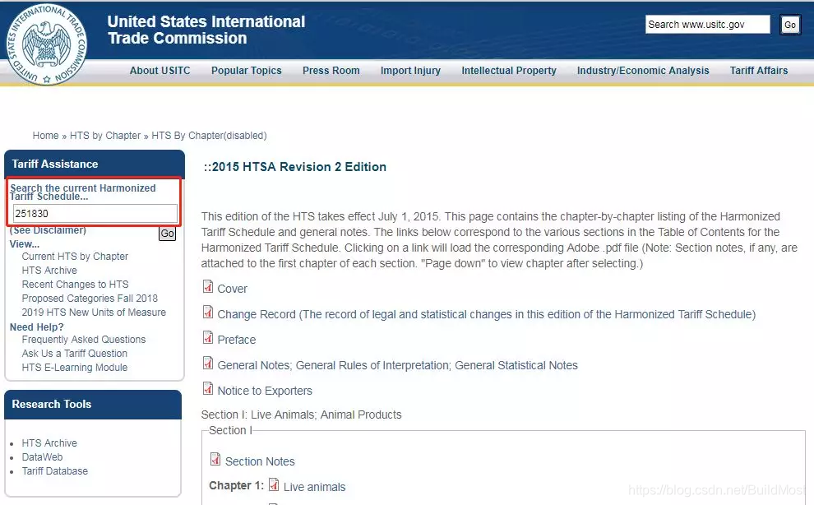Screen dimensions: 814x505
Task: Click the USITC eagle seal logo
Action: [46, 44]
